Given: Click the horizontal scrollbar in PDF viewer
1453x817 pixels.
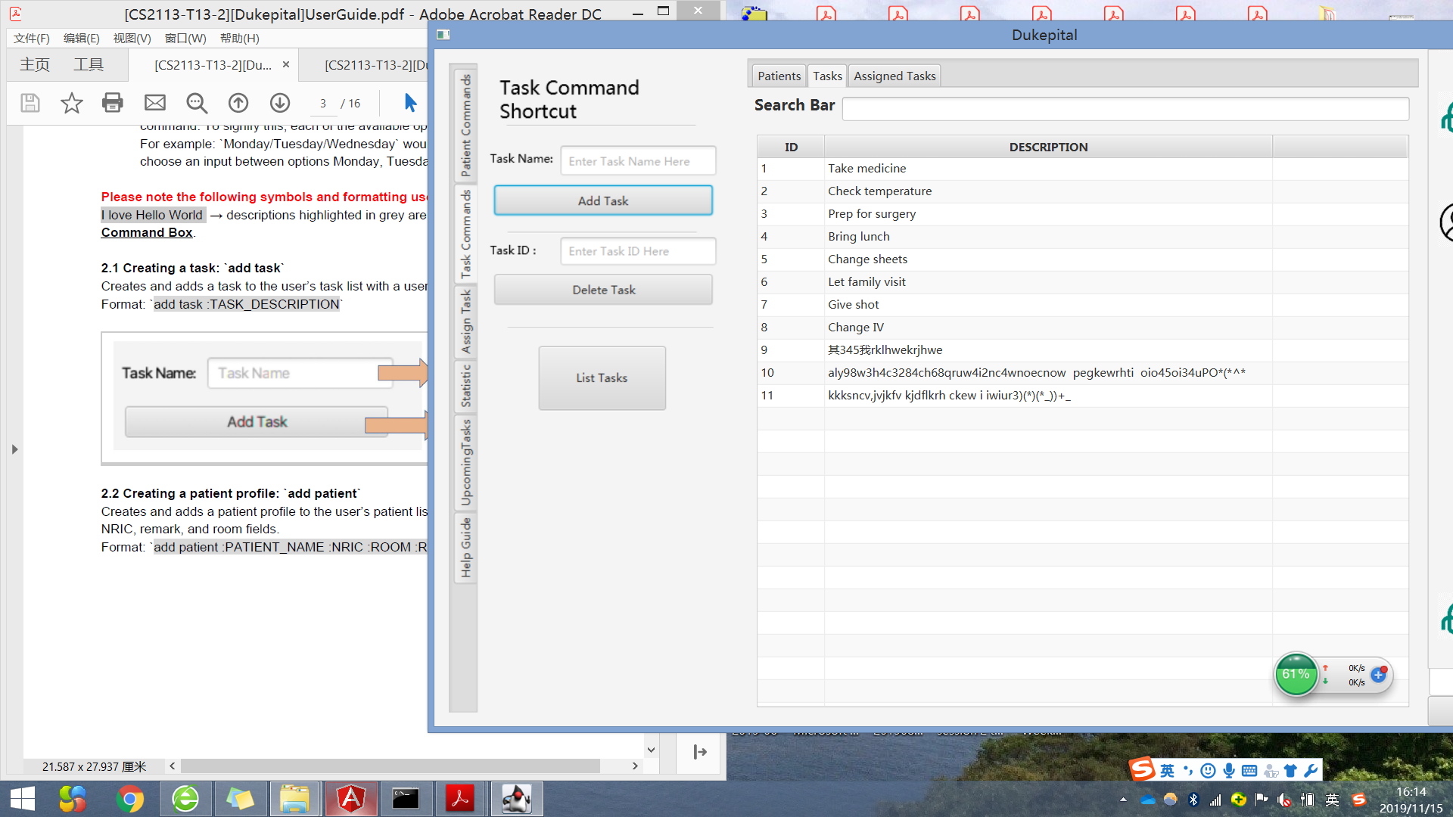Looking at the screenshot, I should 390,766.
